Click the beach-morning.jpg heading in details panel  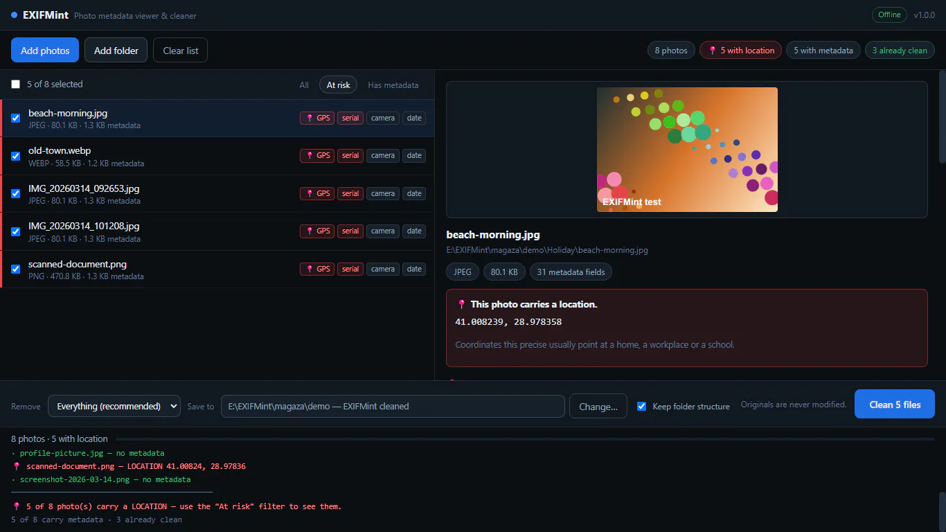(x=493, y=235)
